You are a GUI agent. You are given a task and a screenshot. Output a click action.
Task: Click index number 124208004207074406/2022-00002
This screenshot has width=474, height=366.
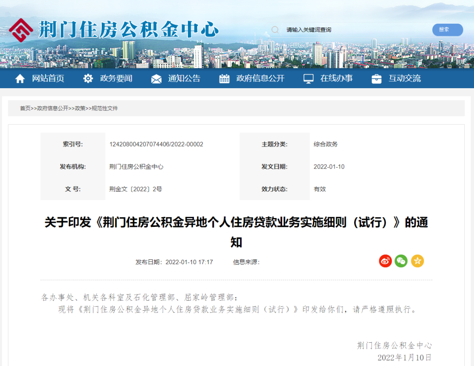pyautogui.click(x=156, y=144)
